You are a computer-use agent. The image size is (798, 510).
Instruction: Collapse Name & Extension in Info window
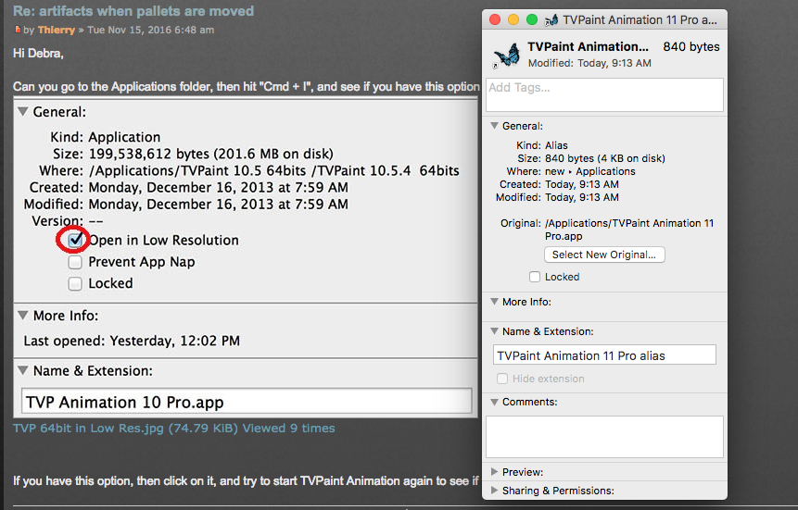coord(494,331)
